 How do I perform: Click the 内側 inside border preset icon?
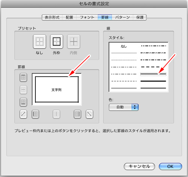[x=74, y=41]
